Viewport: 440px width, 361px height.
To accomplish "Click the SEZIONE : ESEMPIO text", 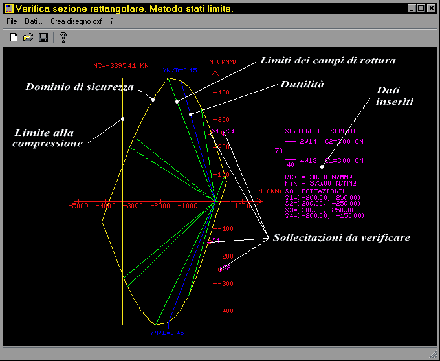I will [x=320, y=131].
